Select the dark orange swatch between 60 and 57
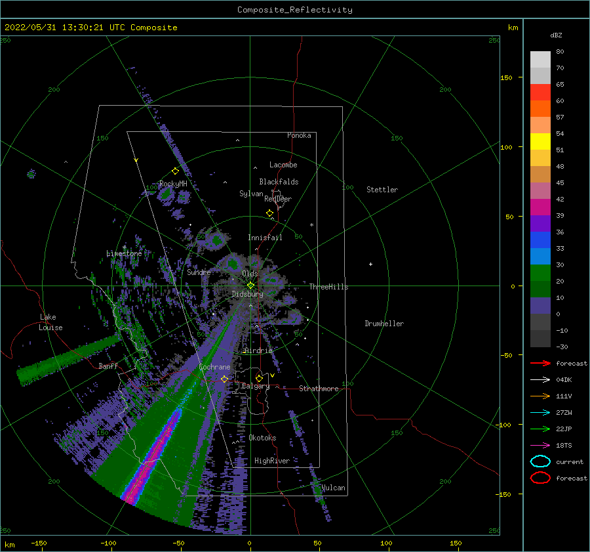 tap(540, 108)
